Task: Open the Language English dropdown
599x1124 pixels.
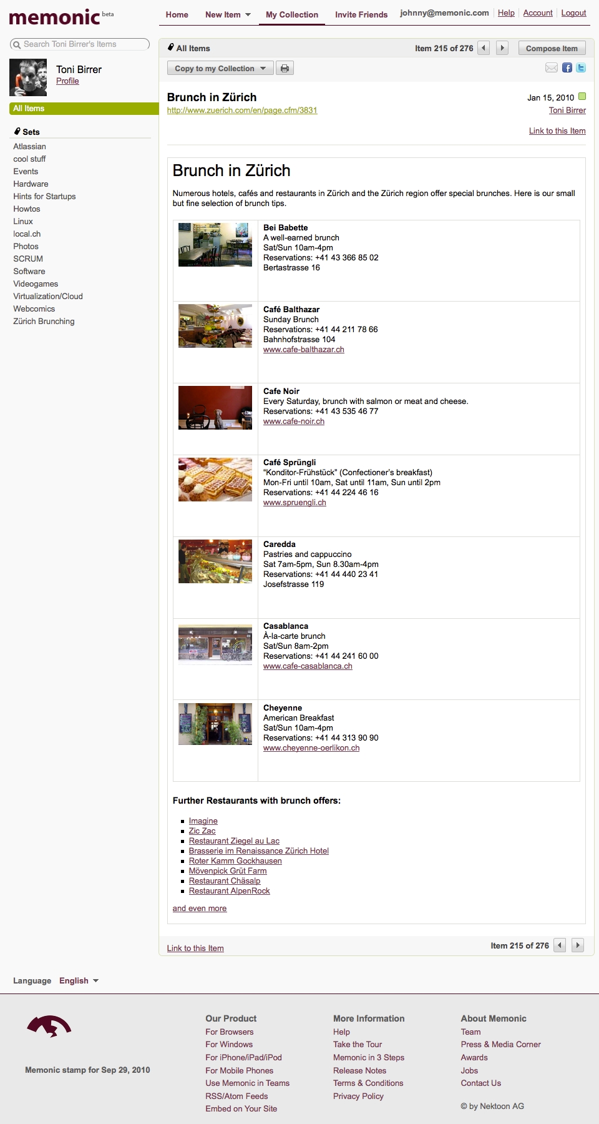Action: [79, 980]
